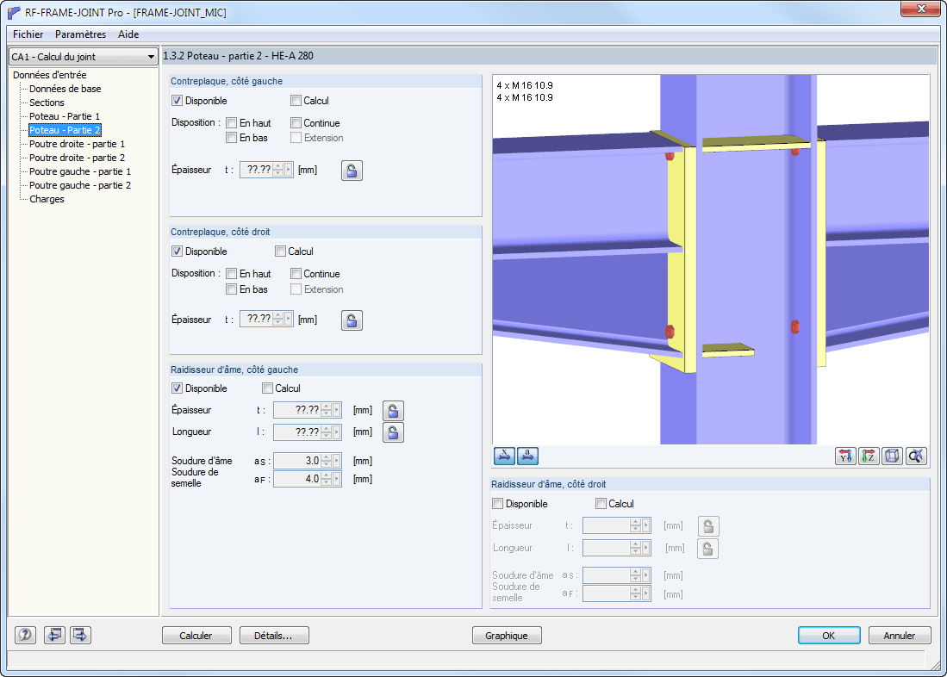Set view in Y direction

click(x=845, y=456)
